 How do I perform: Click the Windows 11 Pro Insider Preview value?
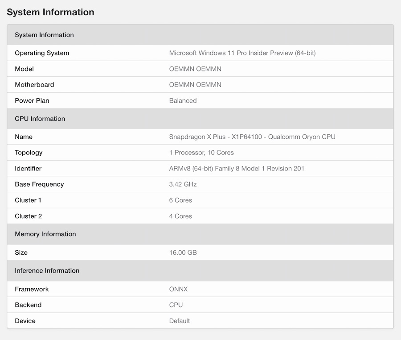point(242,53)
